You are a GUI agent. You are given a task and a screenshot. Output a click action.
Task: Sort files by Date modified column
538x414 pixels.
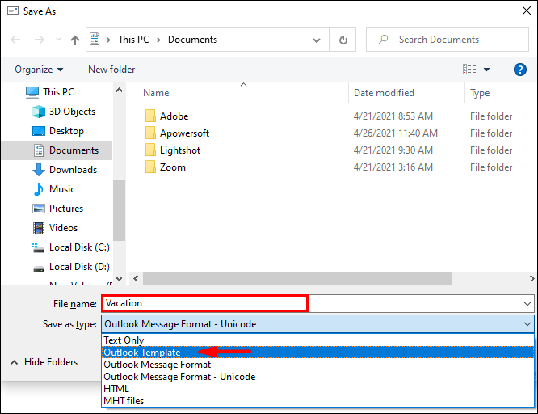pos(385,93)
